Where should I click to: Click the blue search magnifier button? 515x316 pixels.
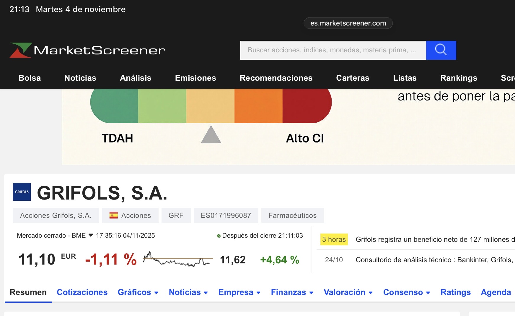coord(441,50)
